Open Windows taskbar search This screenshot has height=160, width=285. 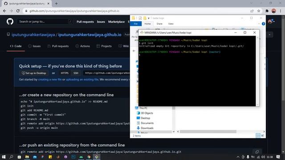click(11, 157)
